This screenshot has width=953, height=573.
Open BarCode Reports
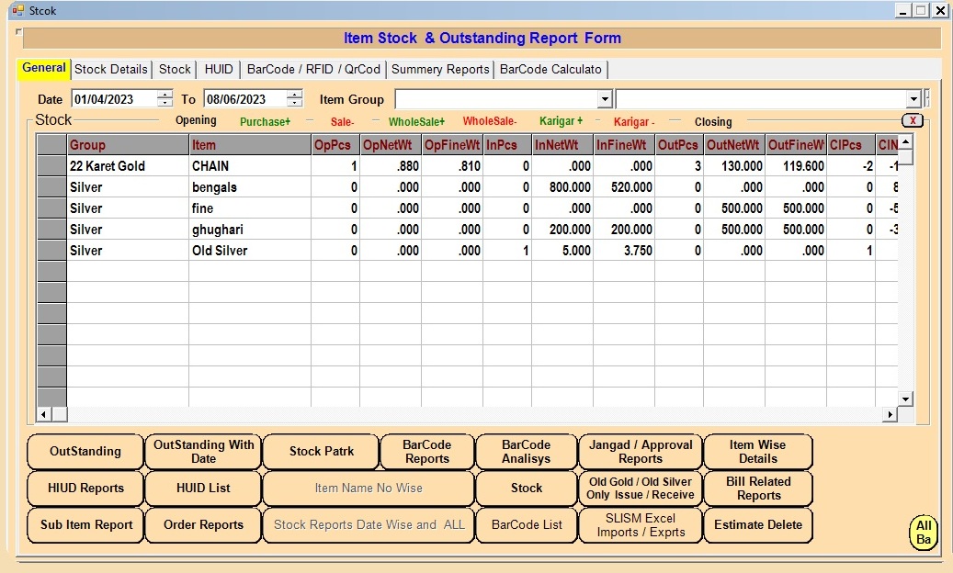[x=426, y=452]
